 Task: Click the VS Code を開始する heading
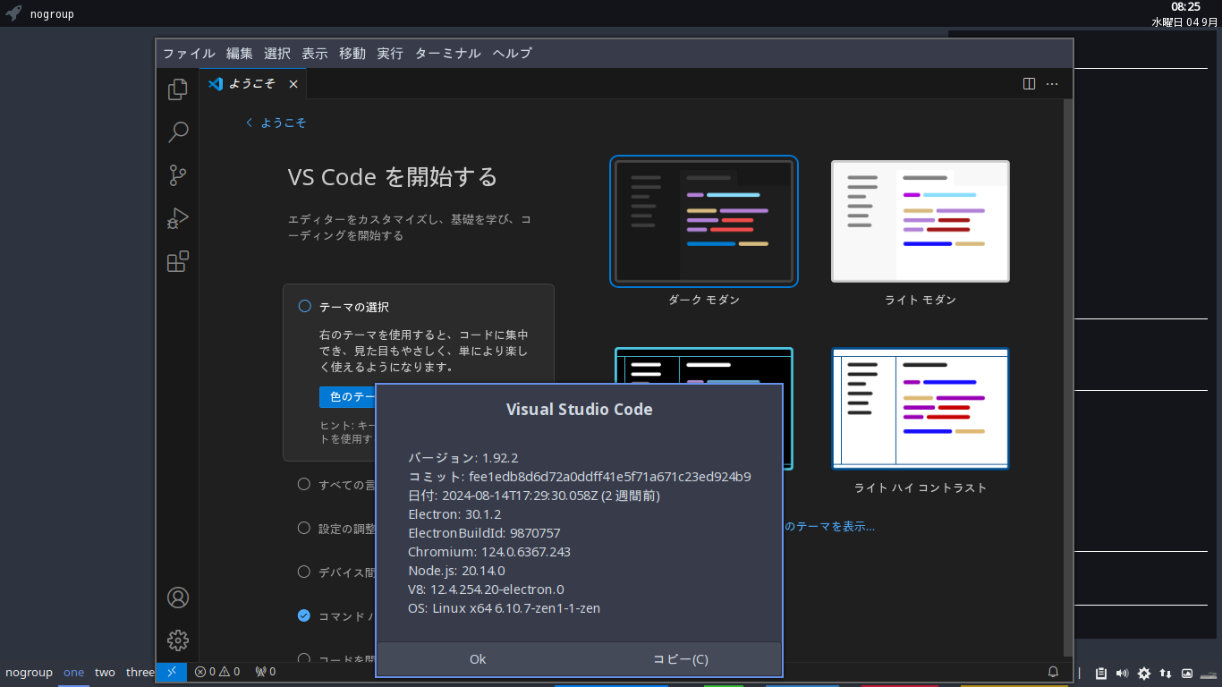(392, 177)
